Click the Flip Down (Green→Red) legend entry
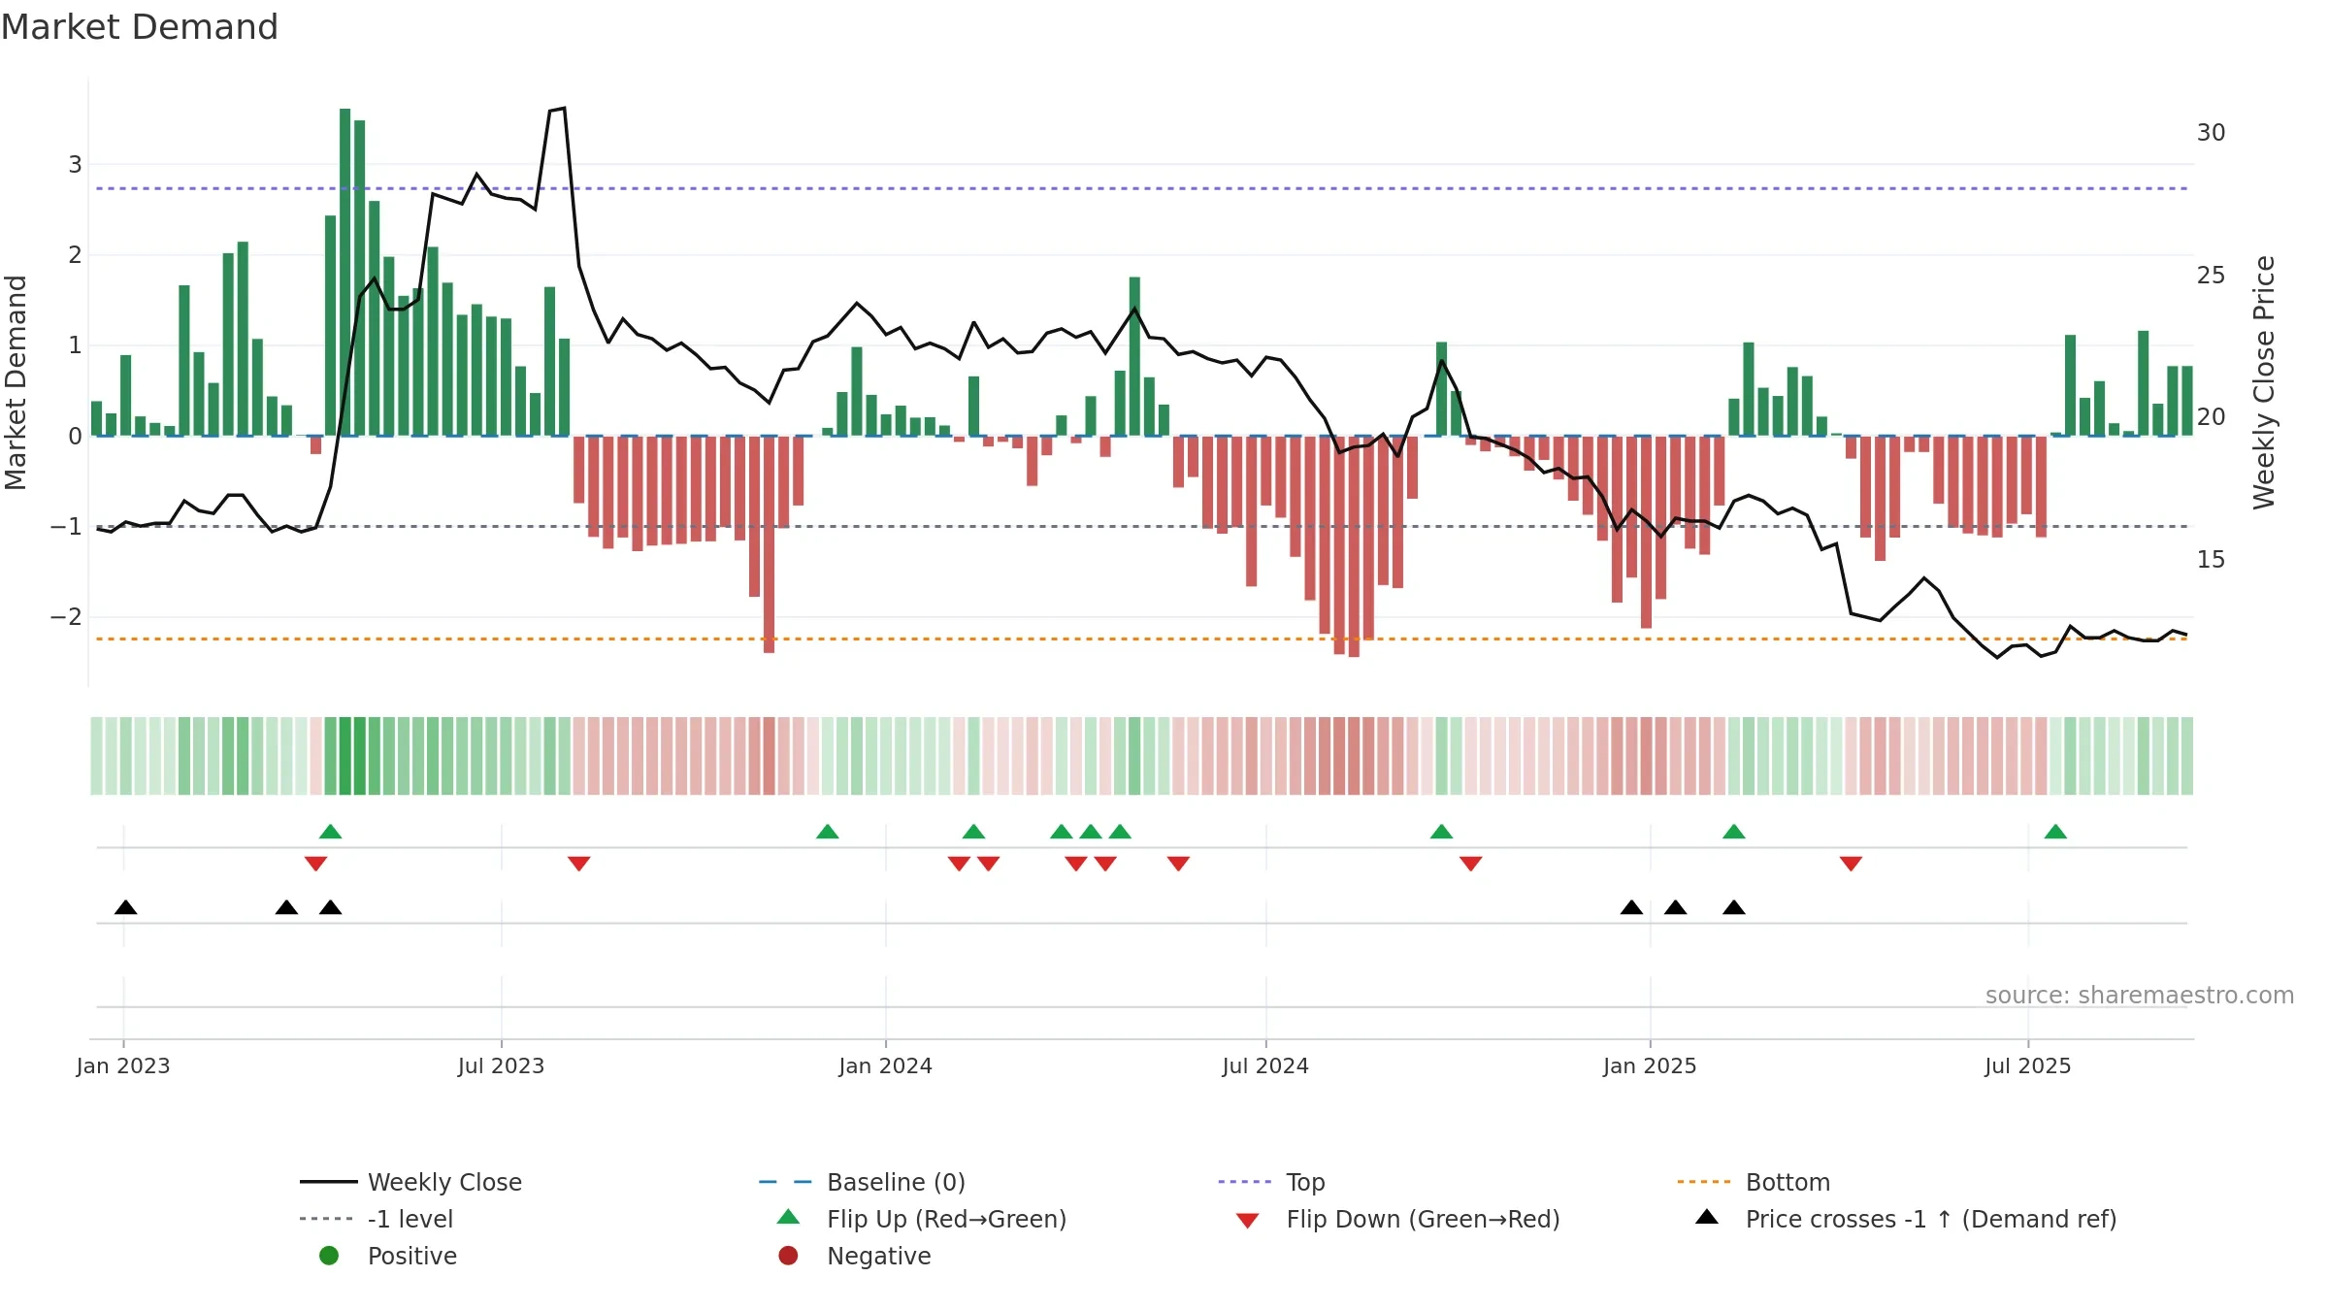2329x1310 pixels. pyautogui.click(x=1397, y=1219)
